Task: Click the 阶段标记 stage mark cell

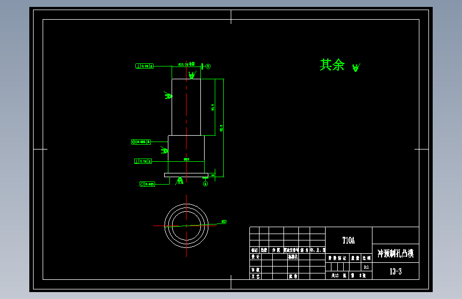Action: 337,258
